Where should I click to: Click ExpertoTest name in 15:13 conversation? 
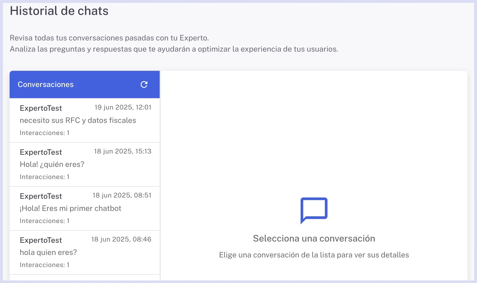(x=41, y=152)
